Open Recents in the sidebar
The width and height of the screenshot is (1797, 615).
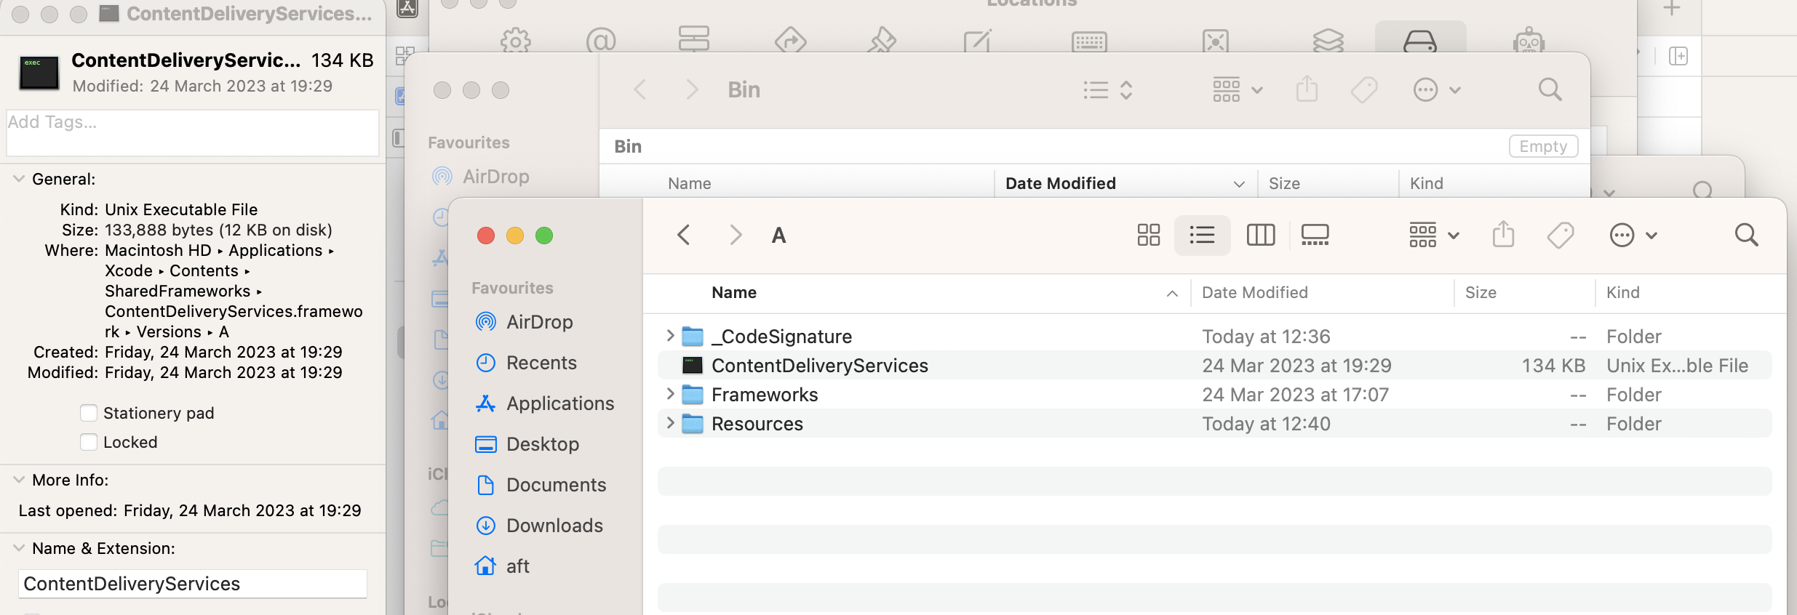541,363
